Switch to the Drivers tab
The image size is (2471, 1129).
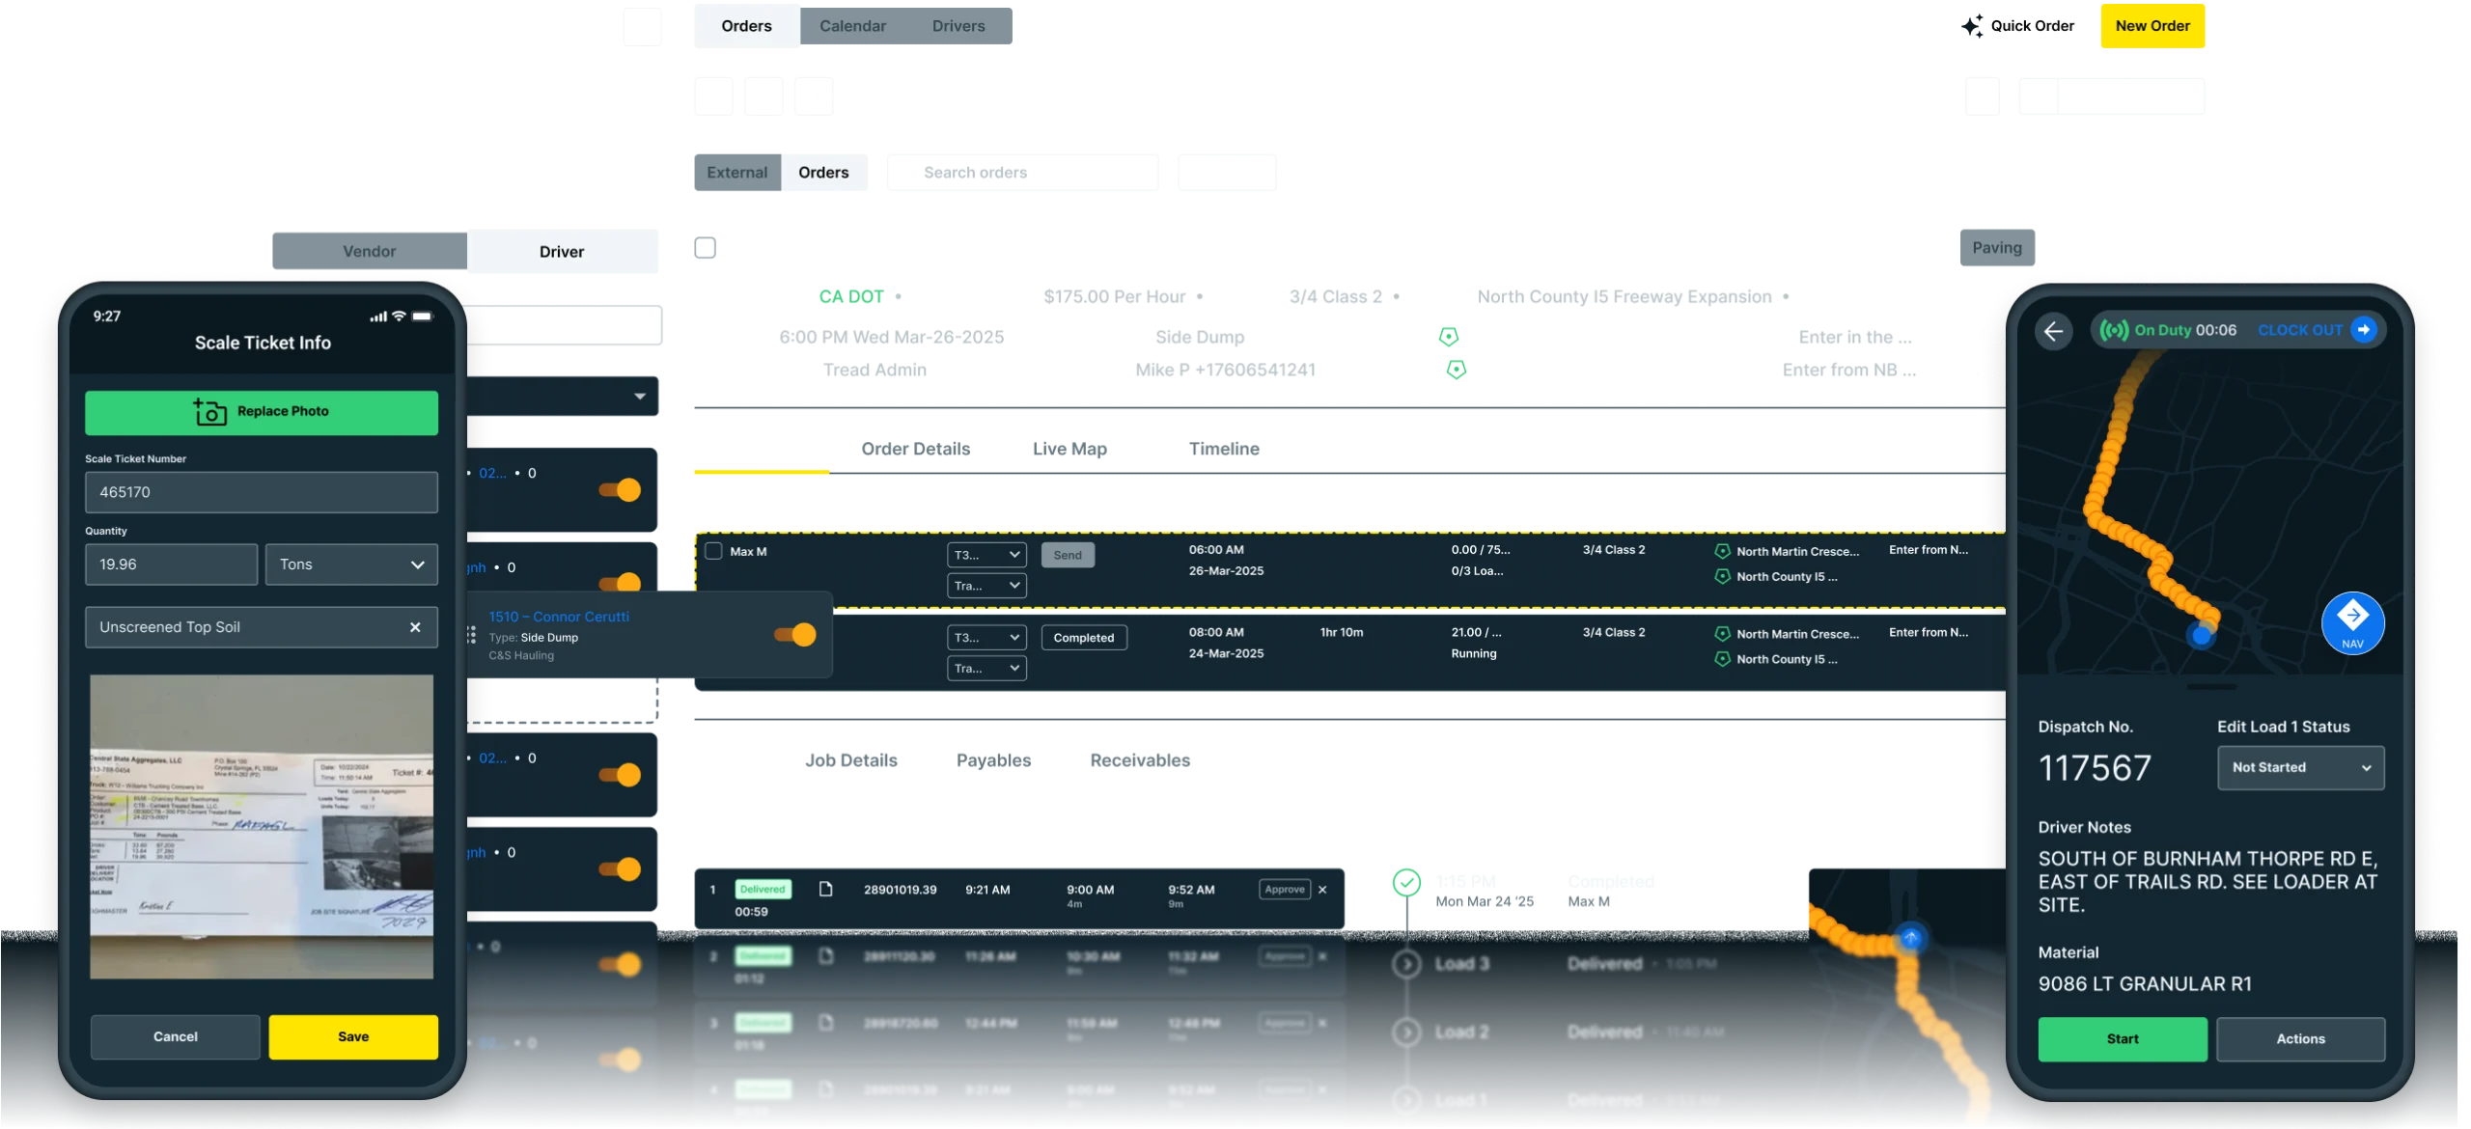tap(958, 26)
